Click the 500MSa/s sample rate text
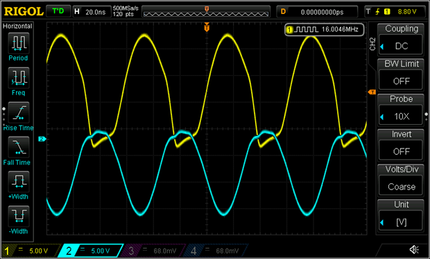 coord(126,8)
